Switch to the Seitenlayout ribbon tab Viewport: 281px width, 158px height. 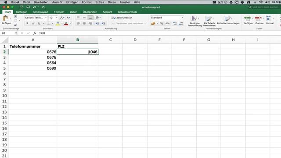[40, 12]
